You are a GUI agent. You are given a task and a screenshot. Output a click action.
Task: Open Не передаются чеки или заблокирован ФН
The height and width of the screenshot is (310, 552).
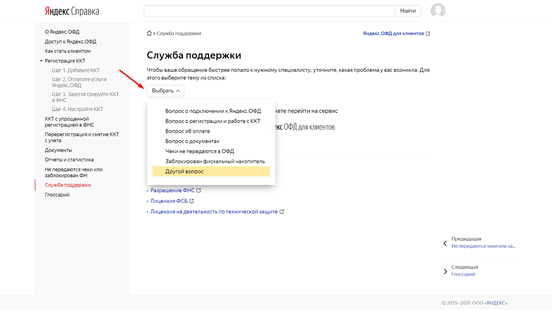pos(74,173)
